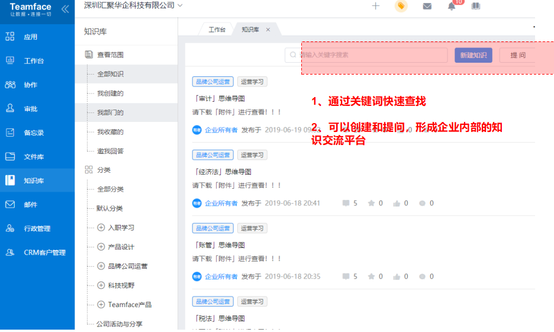Viewport: 554px width, 332px height.
Task: Click 运营学习 tag on 审计 post
Action: [x=252, y=82]
